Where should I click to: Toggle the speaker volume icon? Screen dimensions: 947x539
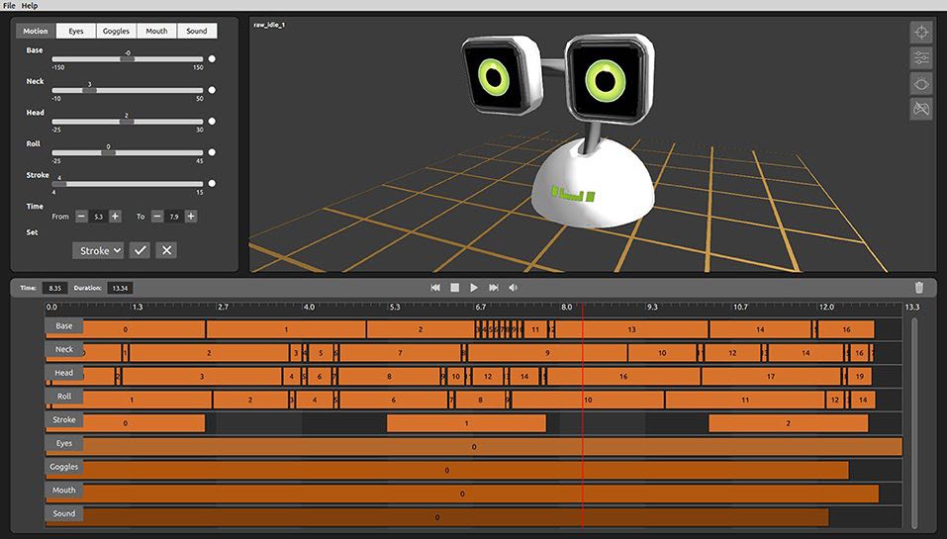[x=513, y=288]
